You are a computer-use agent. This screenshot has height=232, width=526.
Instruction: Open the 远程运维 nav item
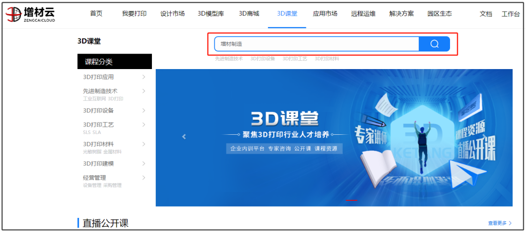363,14
